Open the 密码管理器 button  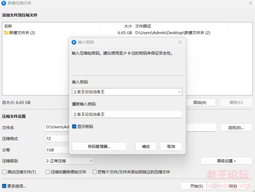click(99, 146)
